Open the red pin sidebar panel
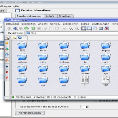The height and width of the screenshot is (118, 118). click(x=7, y=78)
